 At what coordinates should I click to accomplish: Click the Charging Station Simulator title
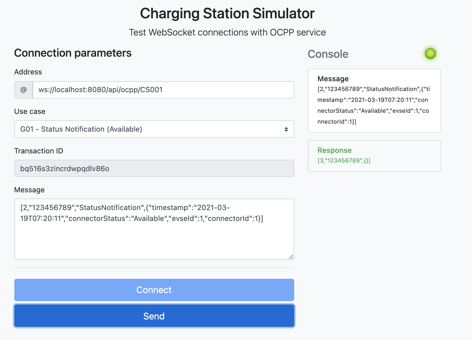[227, 13]
